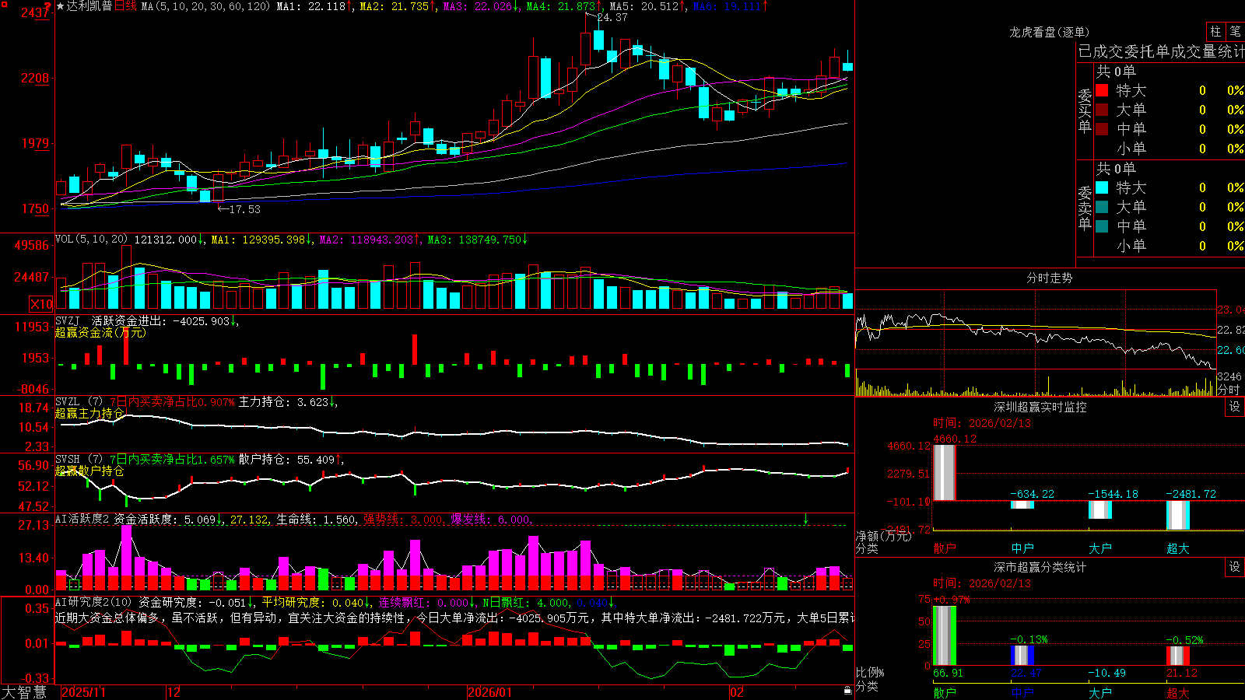
Task: Click the 已成交委托单成交量统计 header
Action: pyautogui.click(x=1161, y=51)
